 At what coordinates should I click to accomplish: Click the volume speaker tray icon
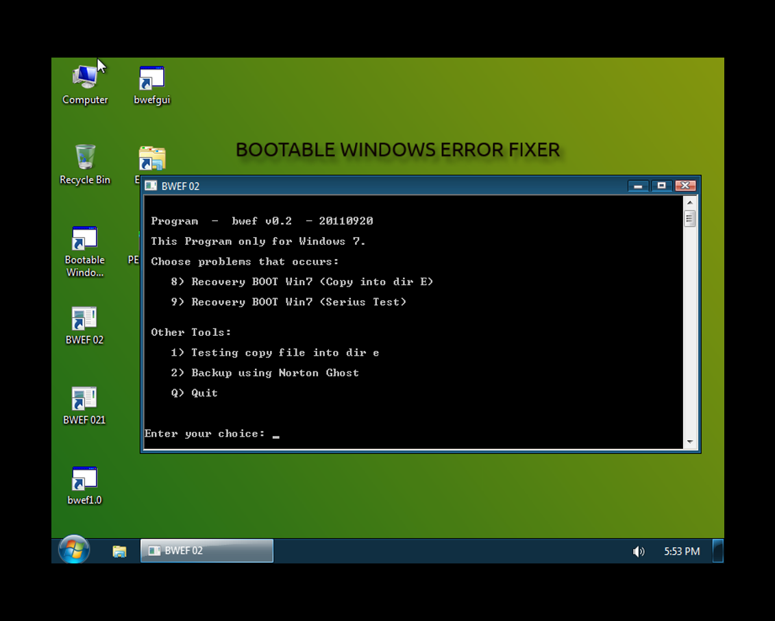click(x=639, y=551)
